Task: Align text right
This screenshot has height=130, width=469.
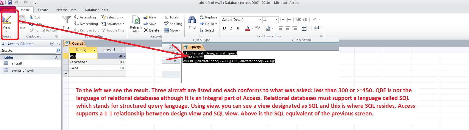Action: click(x=295, y=28)
